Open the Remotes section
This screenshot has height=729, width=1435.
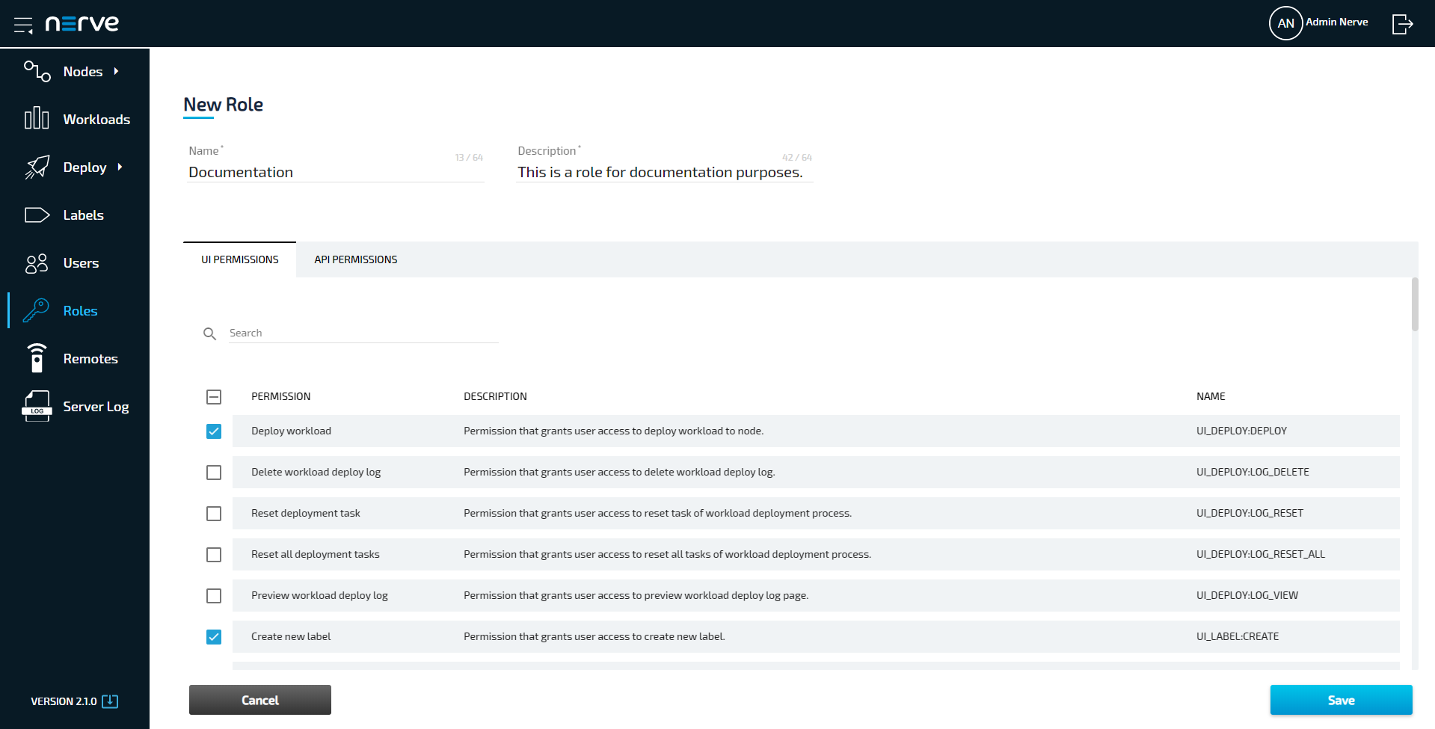click(90, 358)
